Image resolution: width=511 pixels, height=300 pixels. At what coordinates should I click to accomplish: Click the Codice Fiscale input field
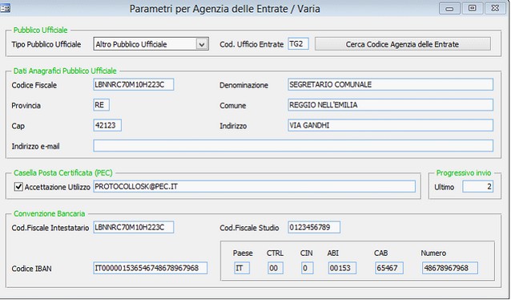(x=134, y=84)
